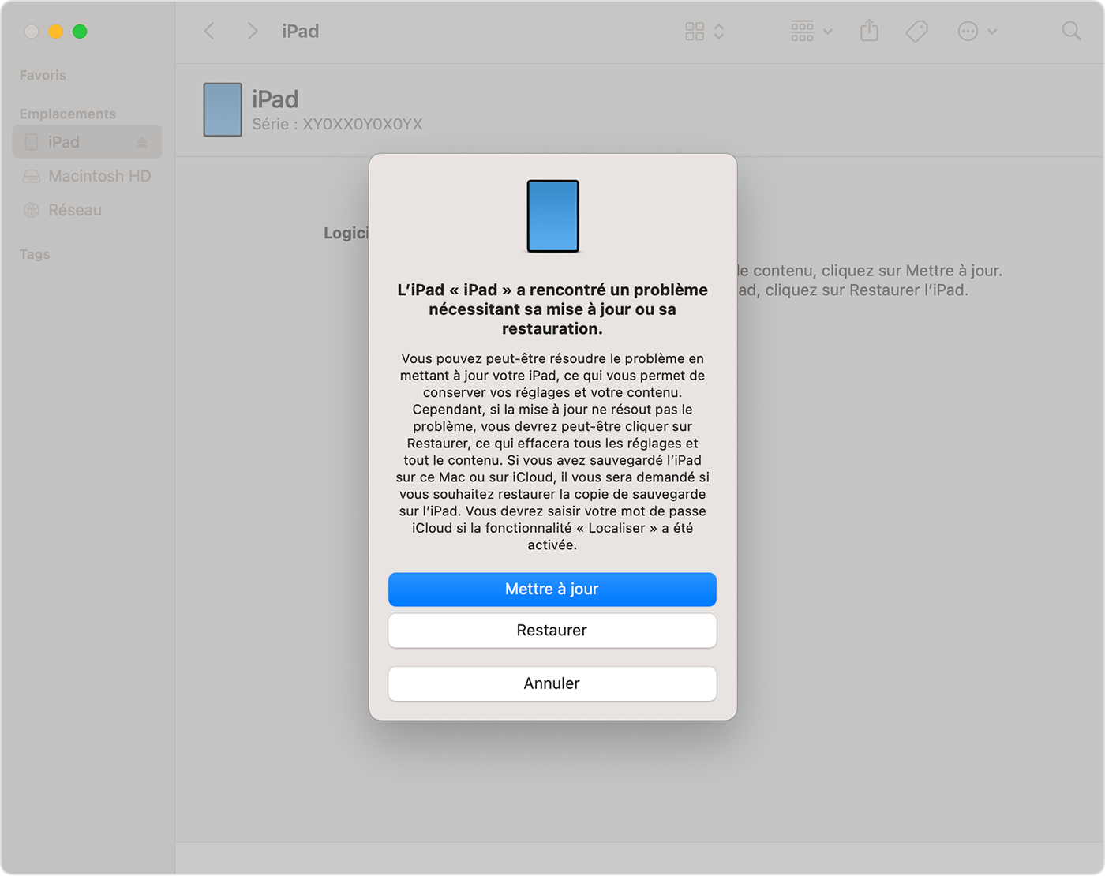Click Mettre à jour to update the iPad
The height and width of the screenshot is (876, 1105).
(x=552, y=589)
